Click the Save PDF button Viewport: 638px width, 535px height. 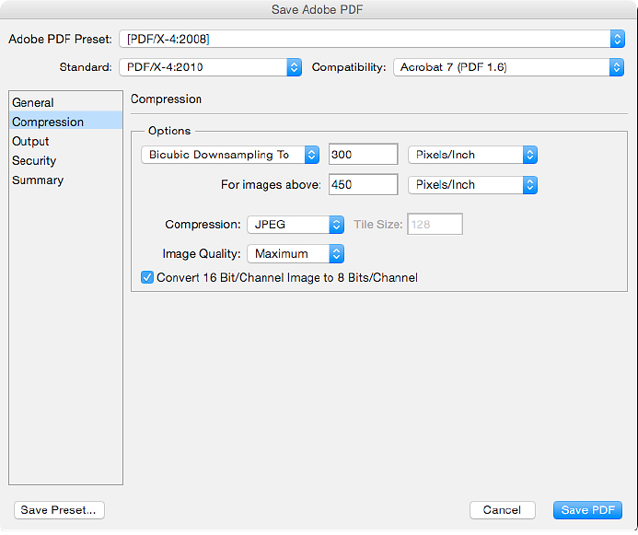(x=587, y=510)
